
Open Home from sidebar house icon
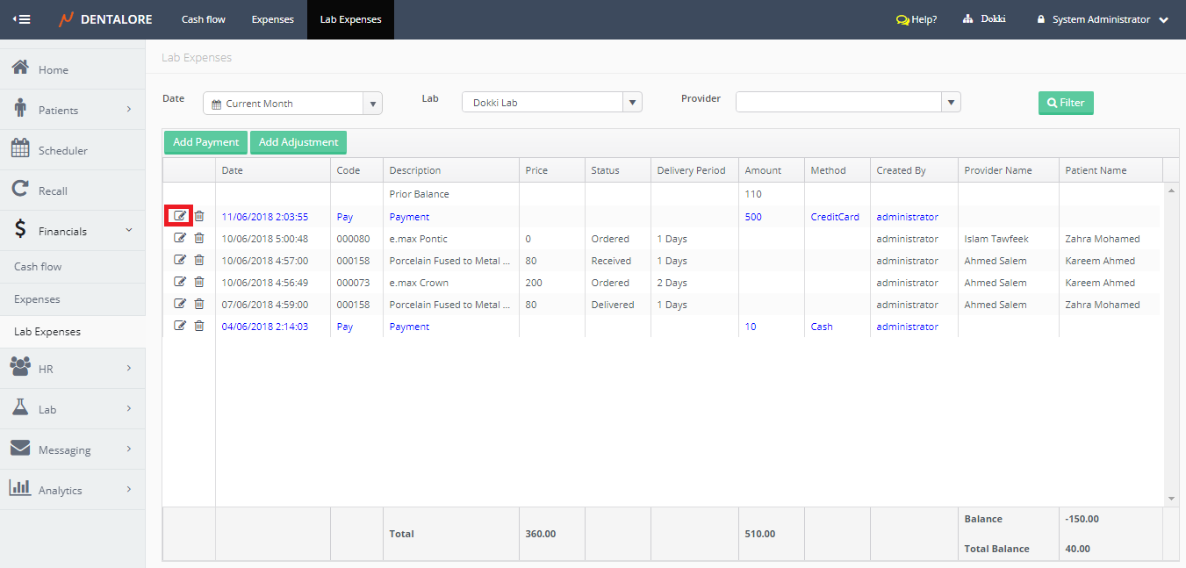coord(20,68)
